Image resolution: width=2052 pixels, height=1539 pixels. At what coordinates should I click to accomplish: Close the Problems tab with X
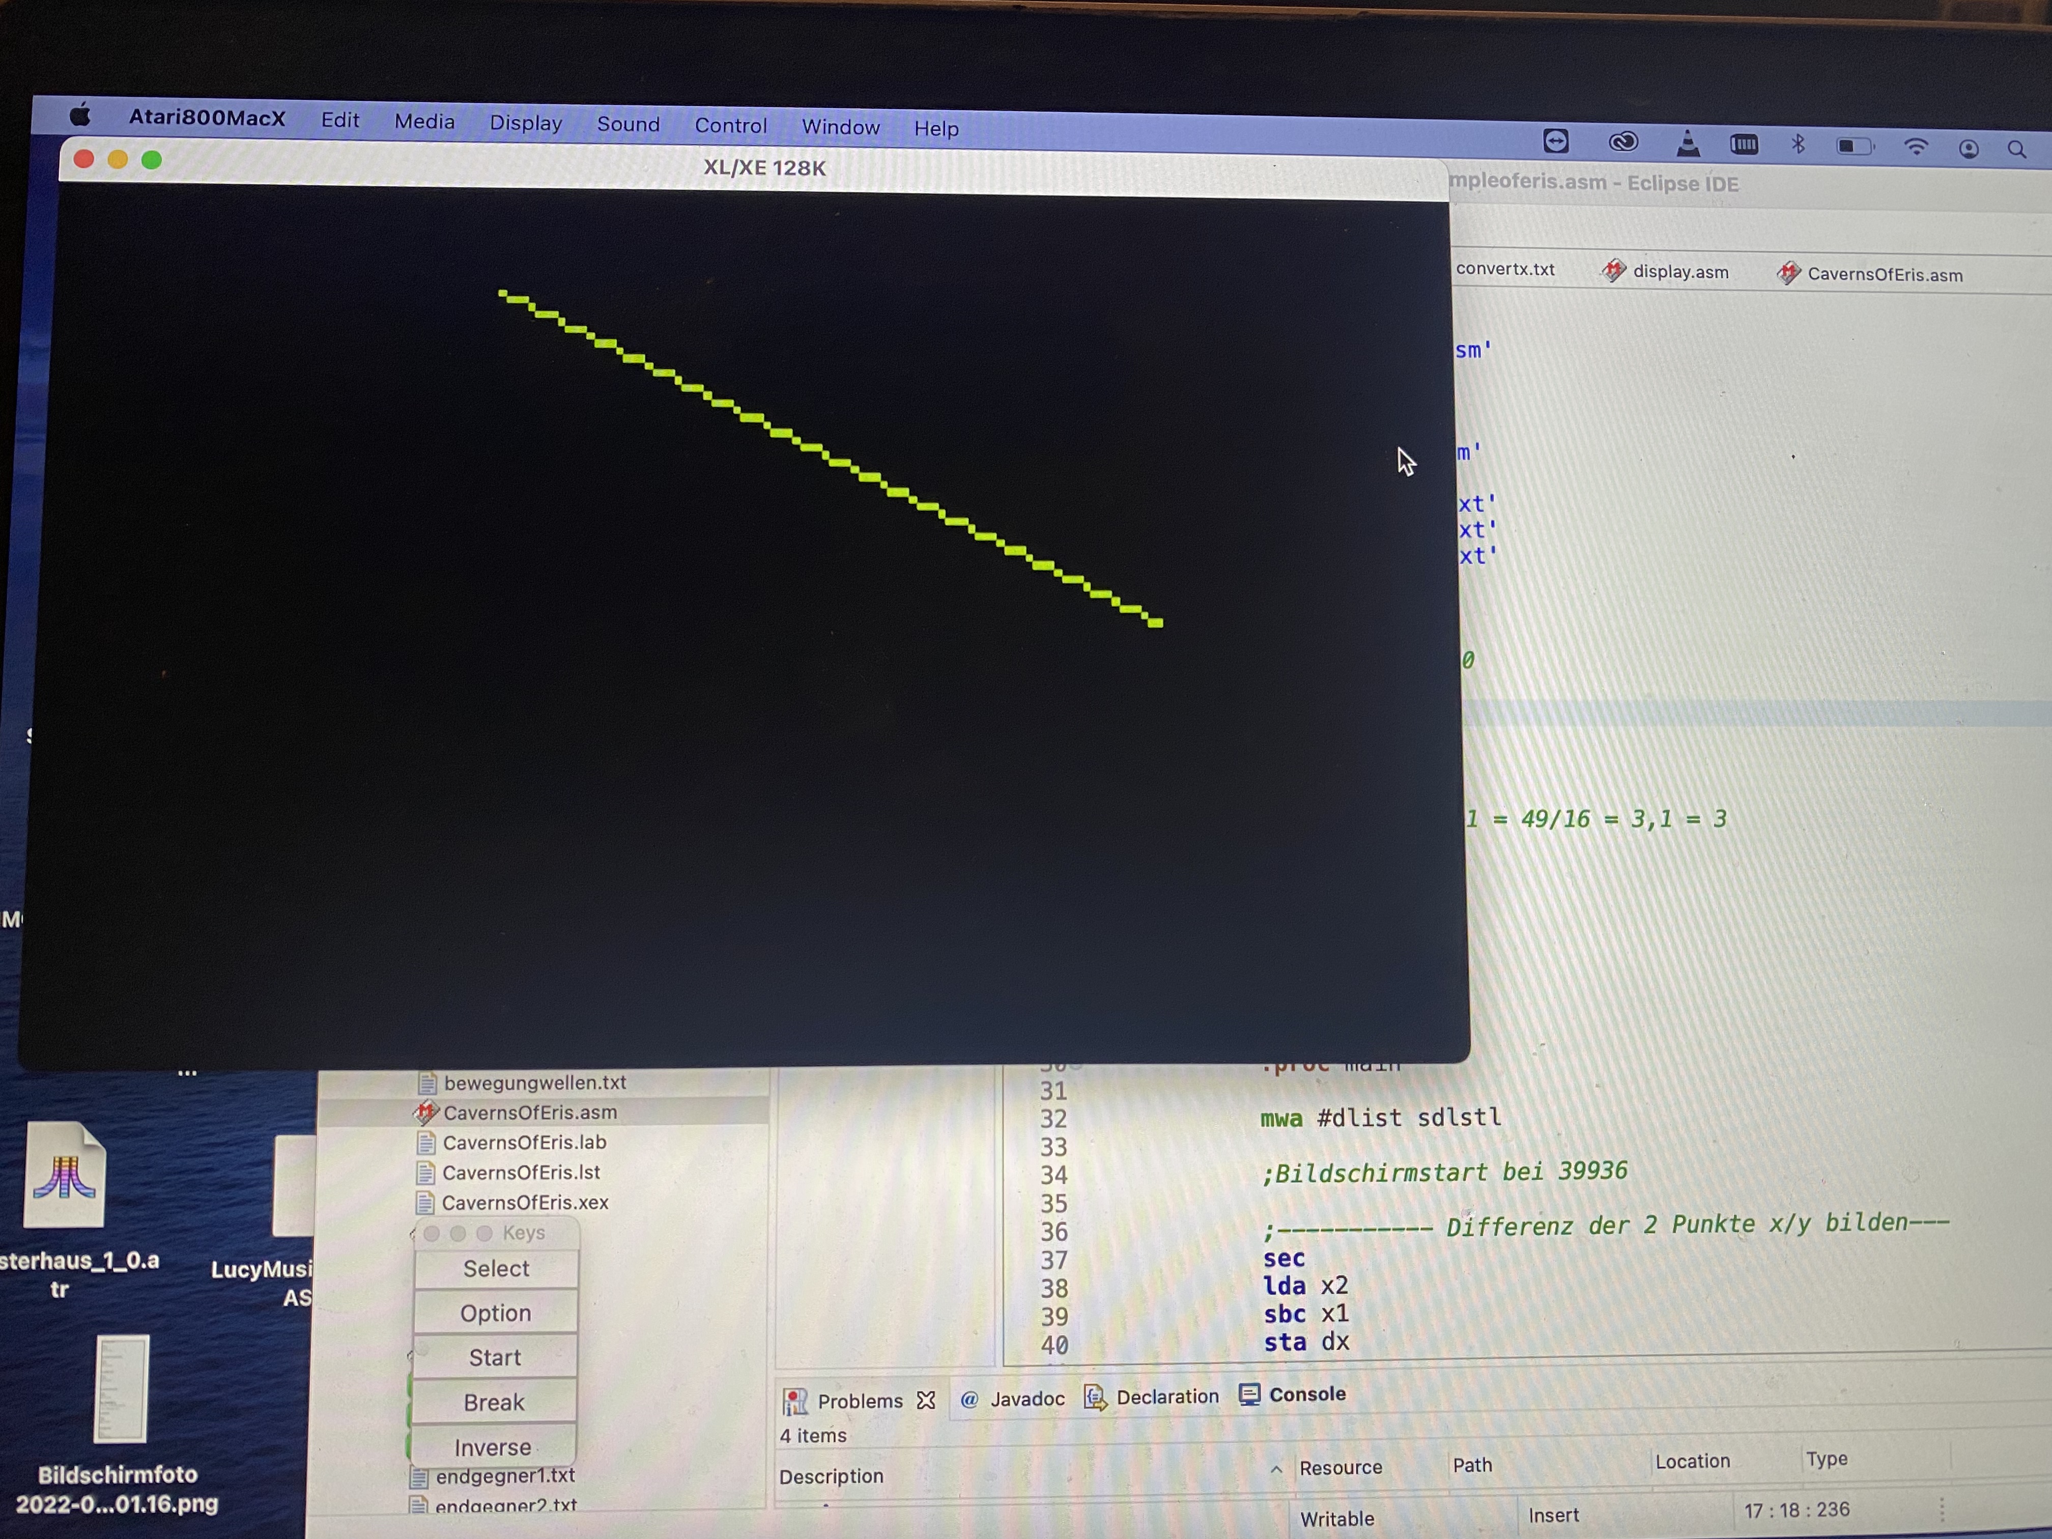coord(926,1400)
